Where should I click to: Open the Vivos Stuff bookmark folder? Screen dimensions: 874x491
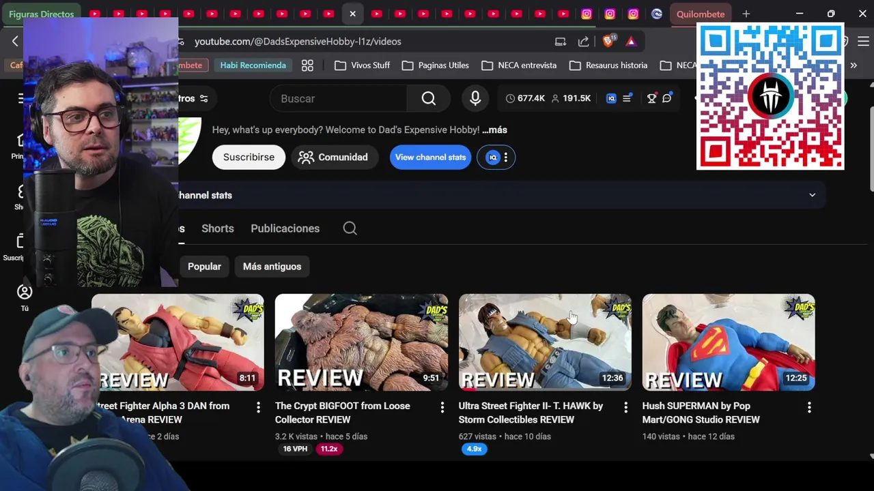pyautogui.click(x=363, y=65)
